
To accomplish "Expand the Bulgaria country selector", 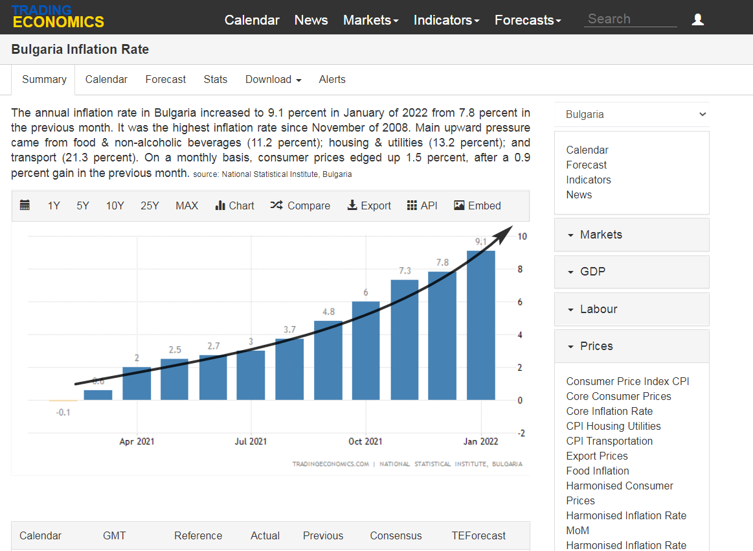I will point(631,114).
